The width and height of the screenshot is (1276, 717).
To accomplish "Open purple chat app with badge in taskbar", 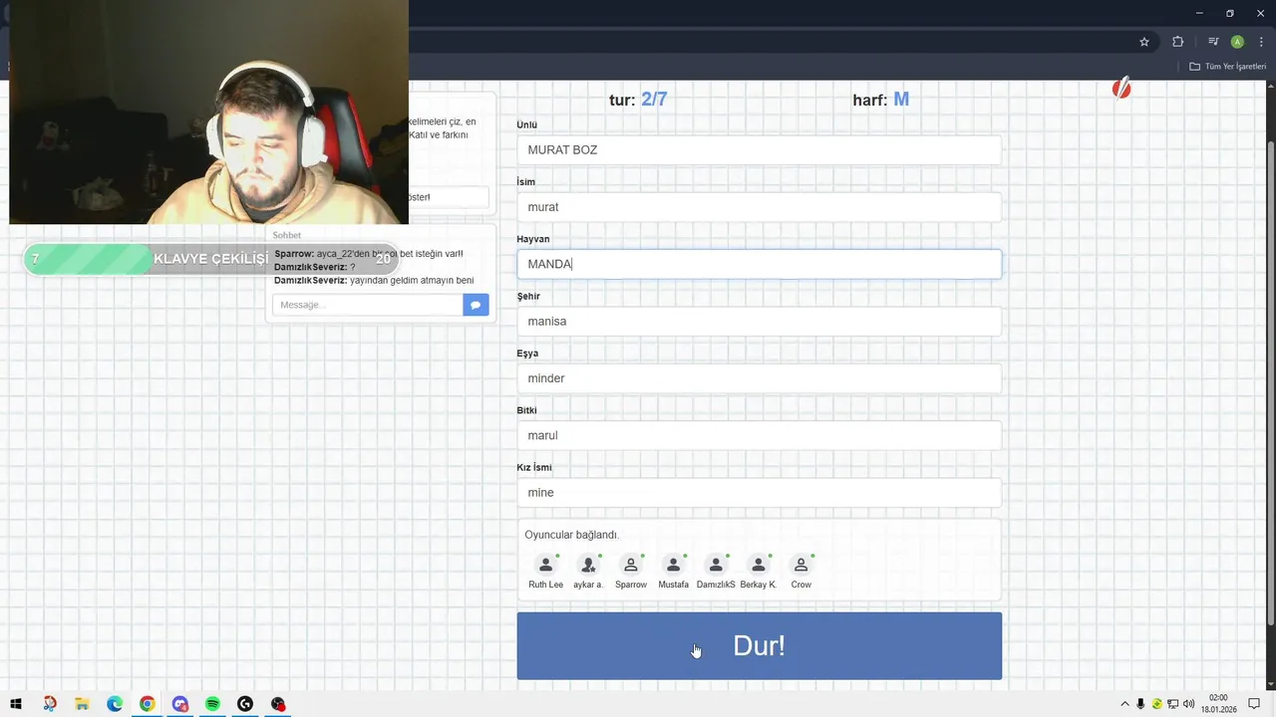I will [x=180, y=704].
